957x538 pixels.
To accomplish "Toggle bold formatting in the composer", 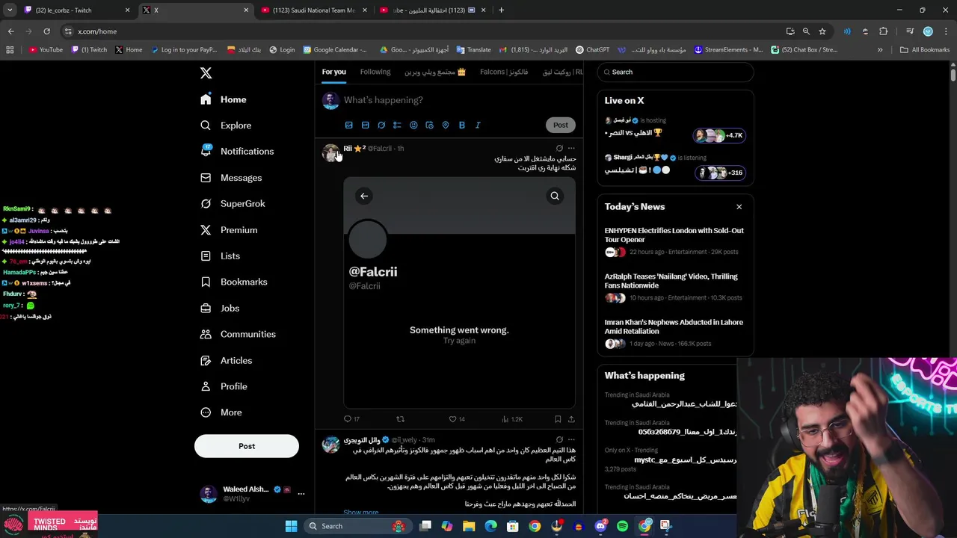I will 461,125.
